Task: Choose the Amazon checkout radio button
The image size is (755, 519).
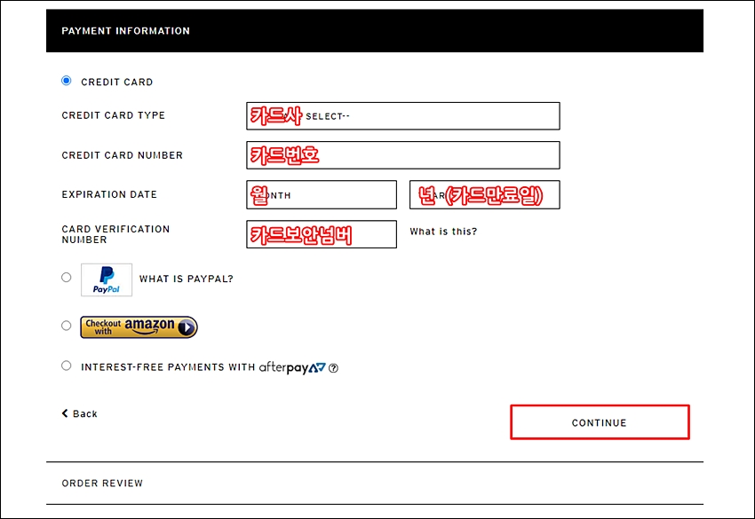Action: tap(67, 326)
